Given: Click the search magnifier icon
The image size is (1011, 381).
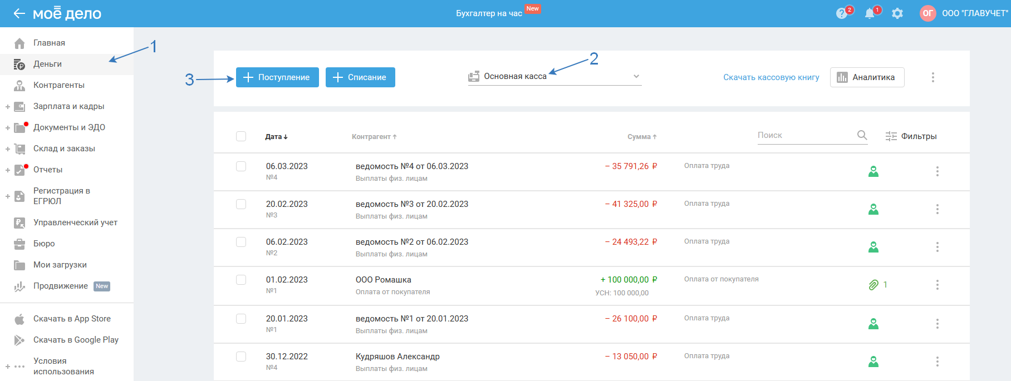Looking at the screenshot, I should (x=862, y=135).
